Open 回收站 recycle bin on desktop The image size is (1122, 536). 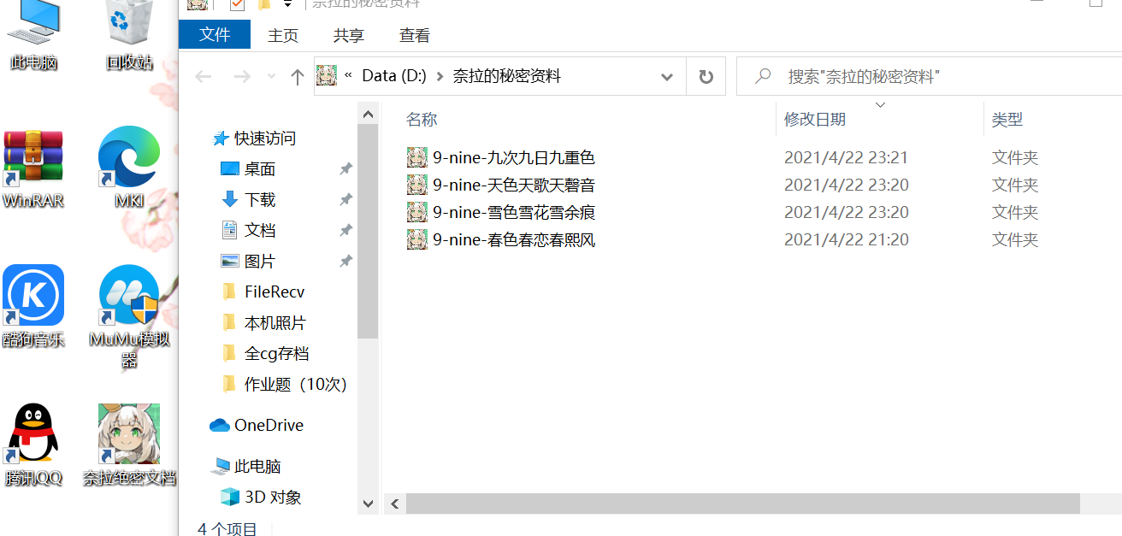(x=129, y=34)
